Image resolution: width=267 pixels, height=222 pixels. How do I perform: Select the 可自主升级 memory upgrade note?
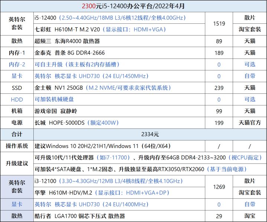pos(119,64)
